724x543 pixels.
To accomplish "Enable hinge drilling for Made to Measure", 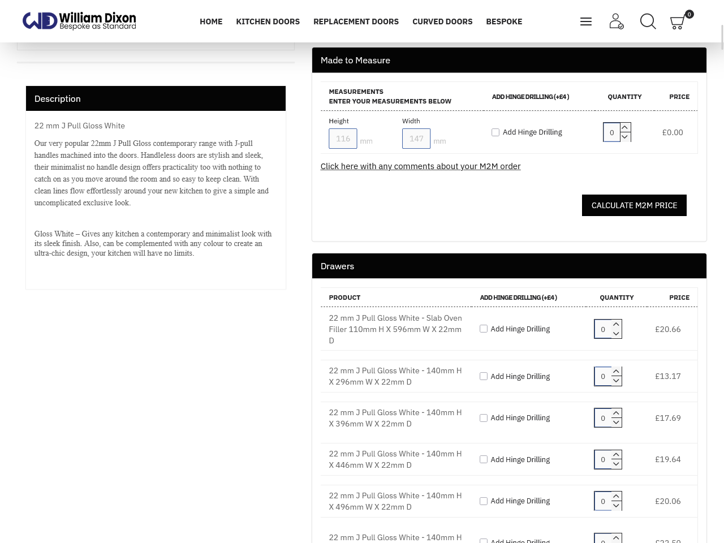I will pos(495,132).
